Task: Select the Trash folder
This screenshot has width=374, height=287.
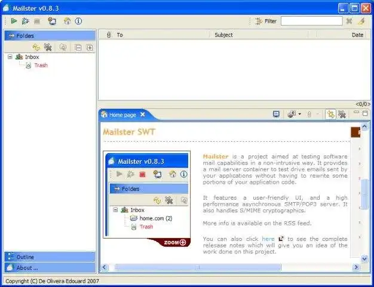Action: point(41,65)
